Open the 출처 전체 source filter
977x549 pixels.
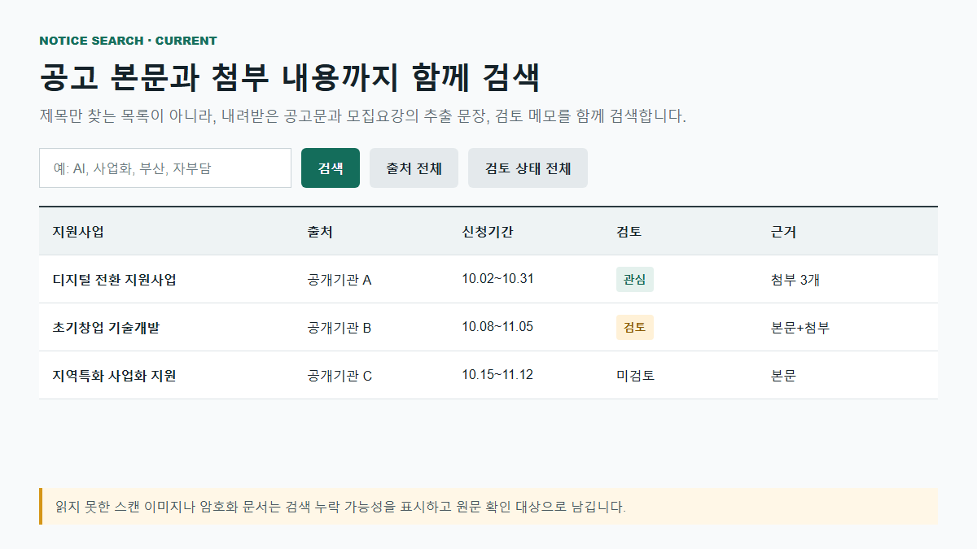tap(414, 168)
